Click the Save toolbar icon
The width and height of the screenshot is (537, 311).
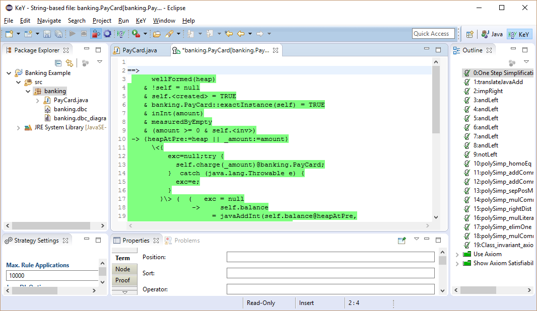pyautogui.click(x=47, y=34)
